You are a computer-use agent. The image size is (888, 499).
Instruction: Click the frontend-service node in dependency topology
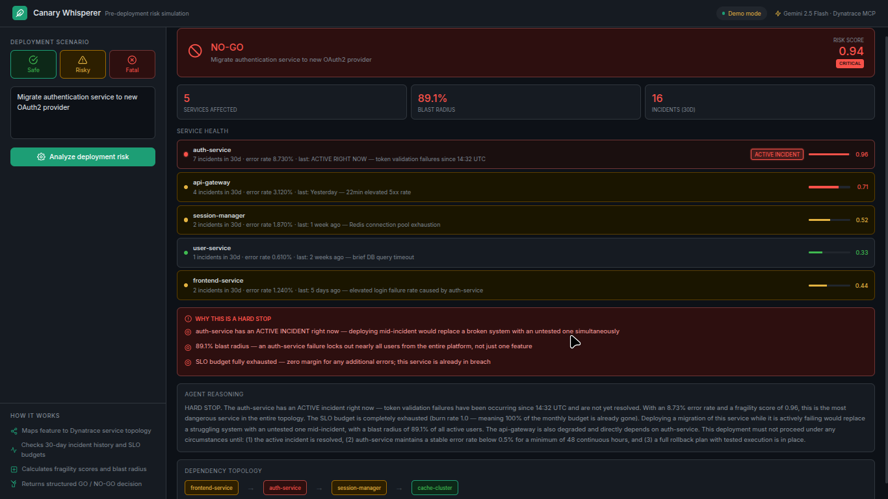[x=211, y=488]
